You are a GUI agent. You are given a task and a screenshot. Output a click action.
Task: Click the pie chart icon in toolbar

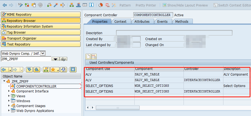(x=101, y=5)
